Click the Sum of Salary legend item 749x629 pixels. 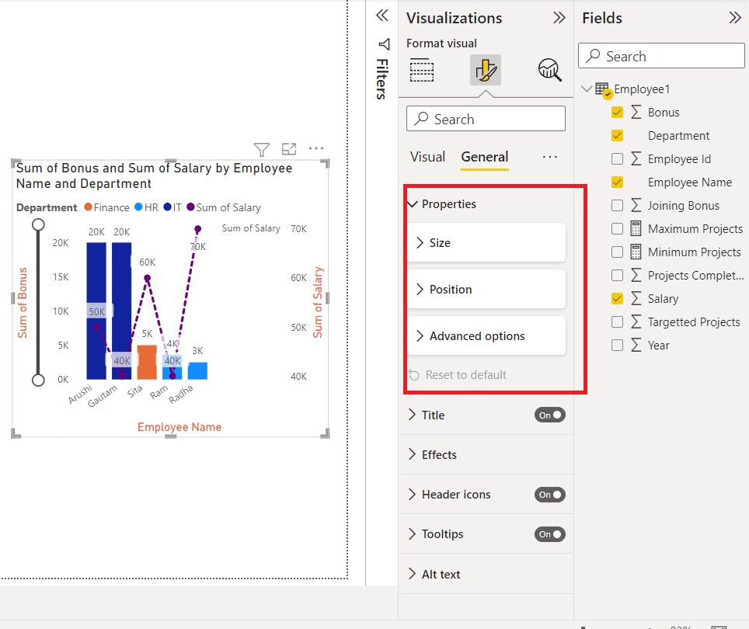(224, 207)
